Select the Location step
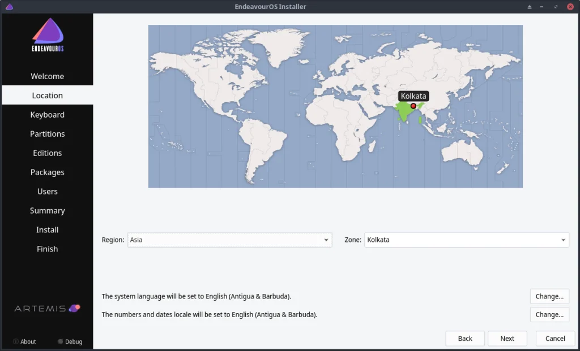Image resolution: width=580 pixels, height=351 pixels. 48,95
